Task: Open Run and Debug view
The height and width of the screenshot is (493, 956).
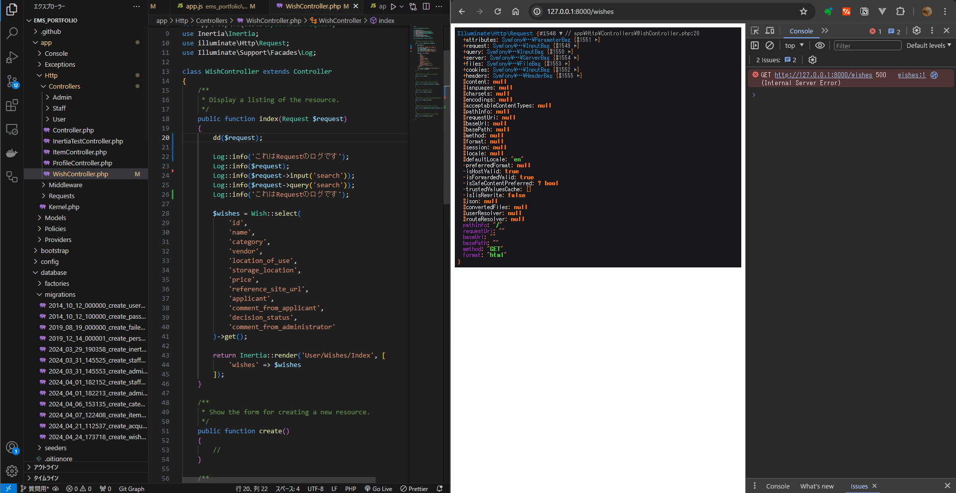Action: [x=12, y=57]
